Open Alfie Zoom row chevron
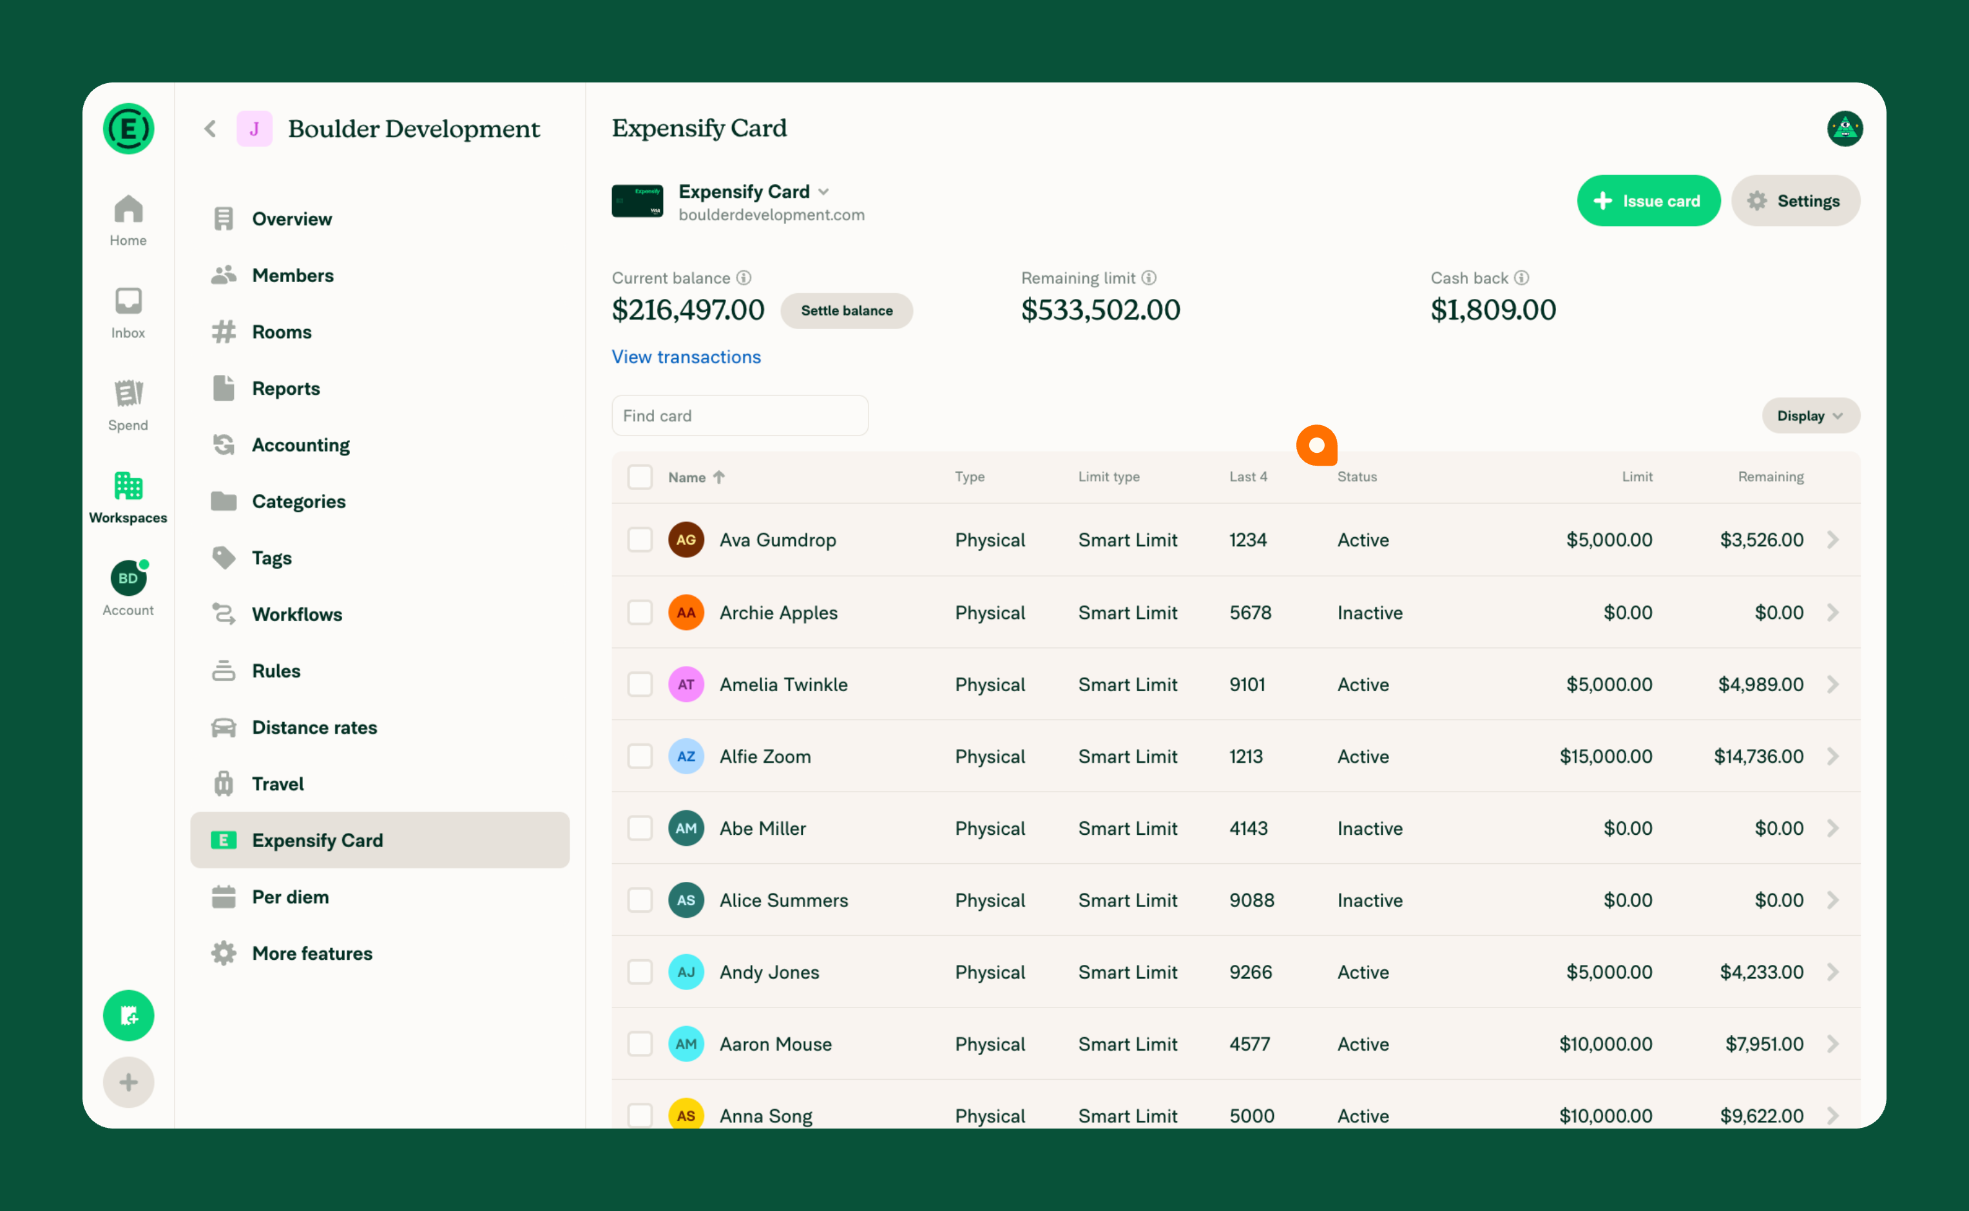1969x1211 pixels. coord(1833,756)
